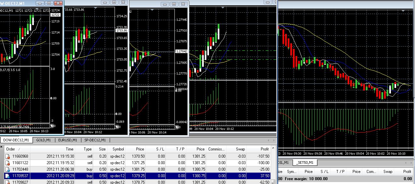Image resolution: width=415 pixels, height=184 pixels.
Task: Close the DOW-DEC12,M1 chart window
Action: coord(58,3)
